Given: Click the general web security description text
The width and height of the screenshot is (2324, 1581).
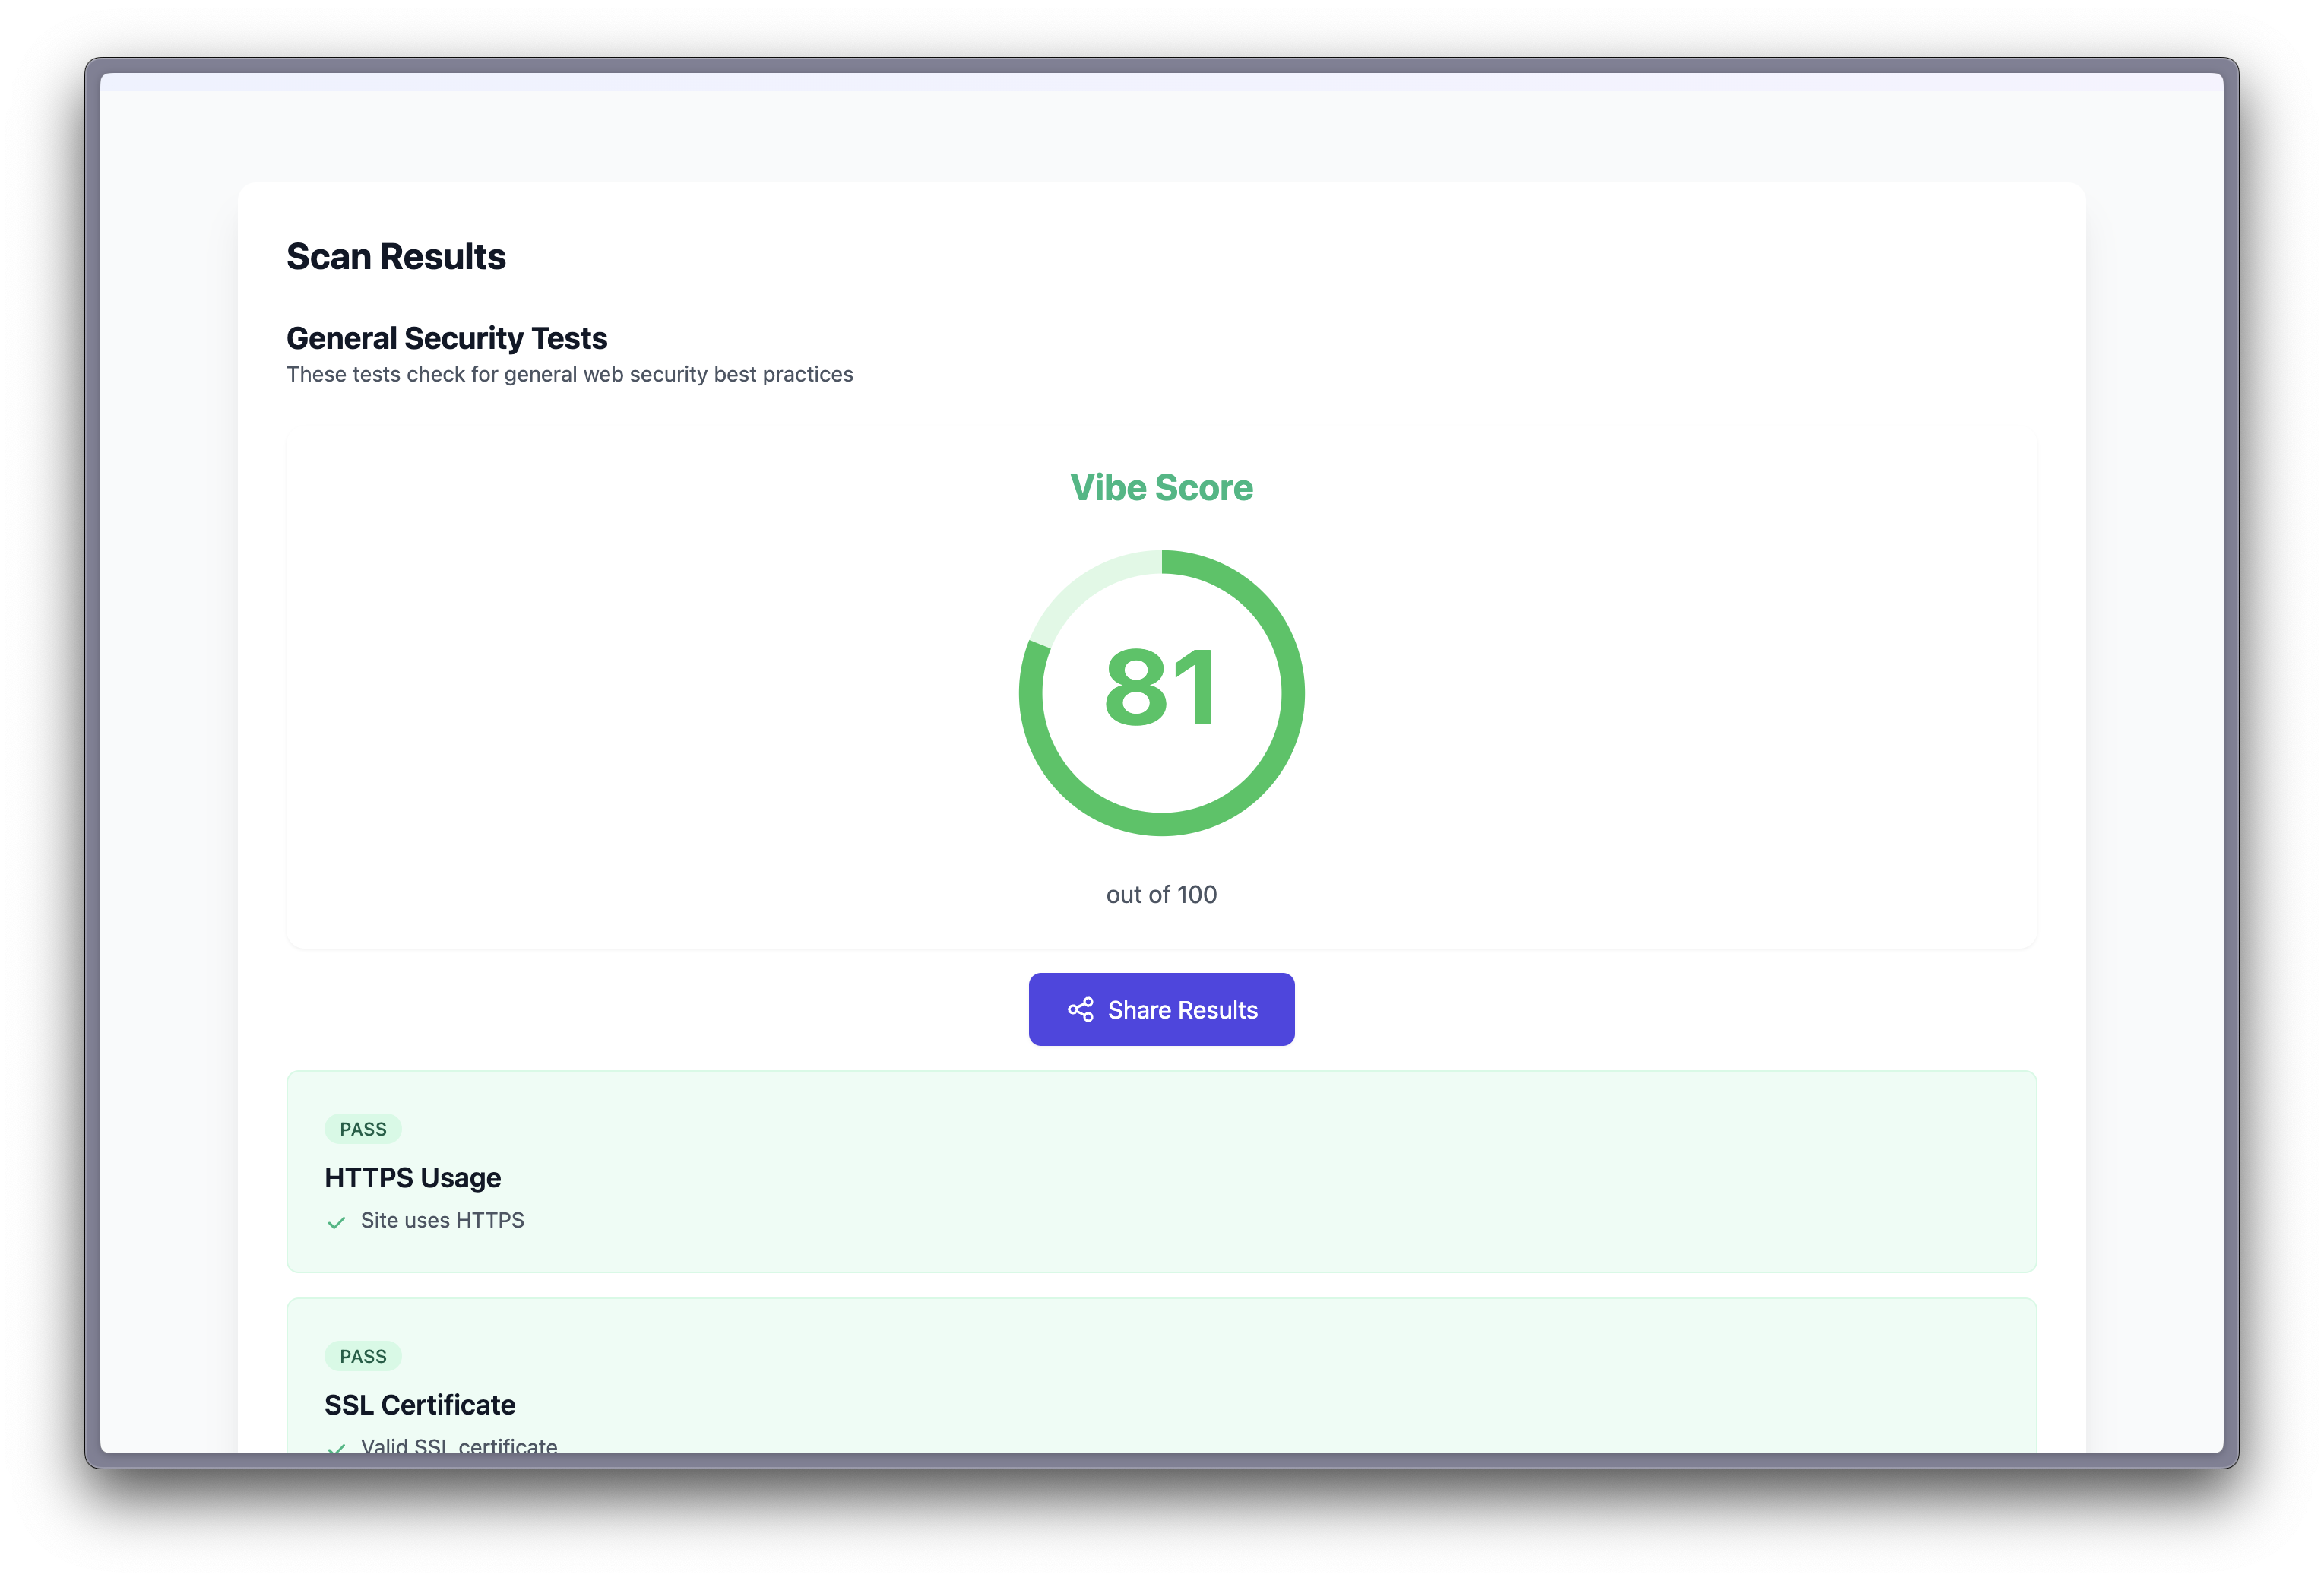Looking at the screenshot, I should tap(569, 375).
